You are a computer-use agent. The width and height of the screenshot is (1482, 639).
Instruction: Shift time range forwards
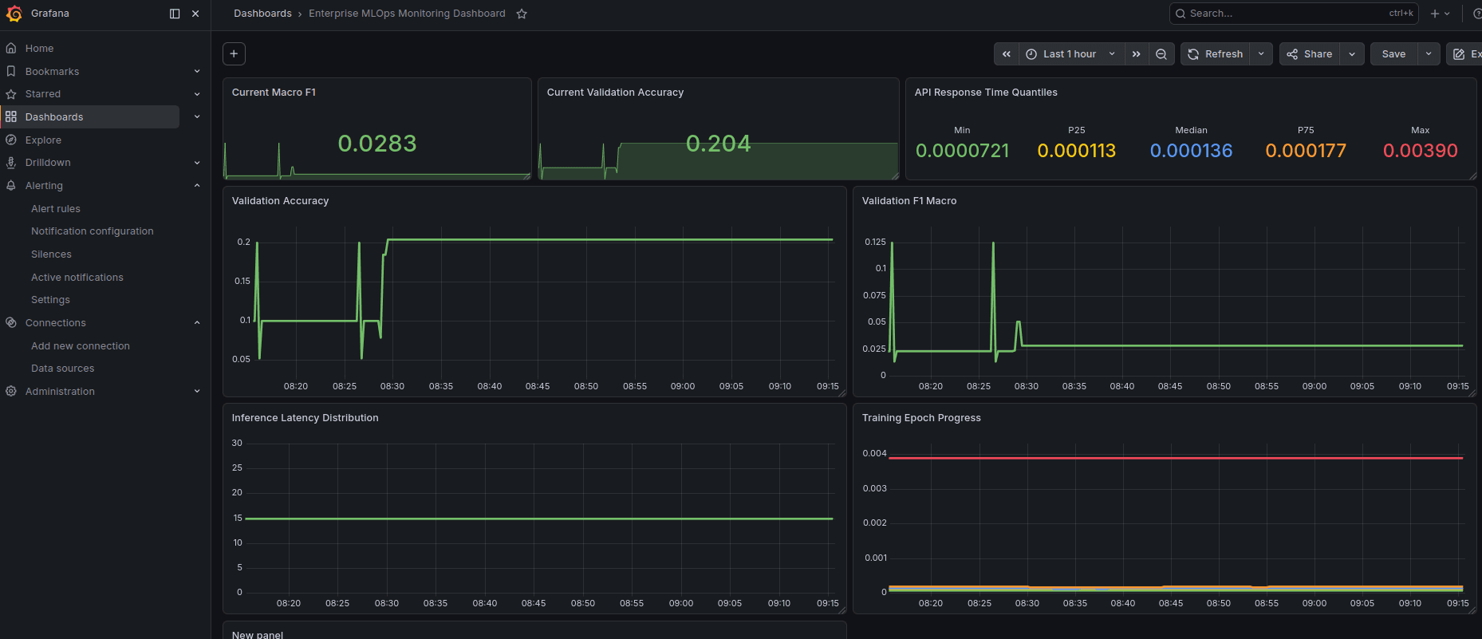click(x=1136, y=54)
